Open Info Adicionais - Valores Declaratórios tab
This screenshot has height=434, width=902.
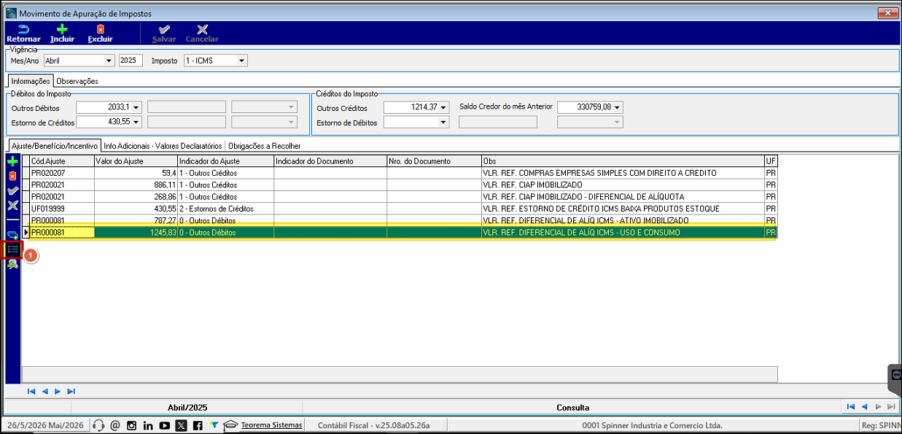(163, 146)
